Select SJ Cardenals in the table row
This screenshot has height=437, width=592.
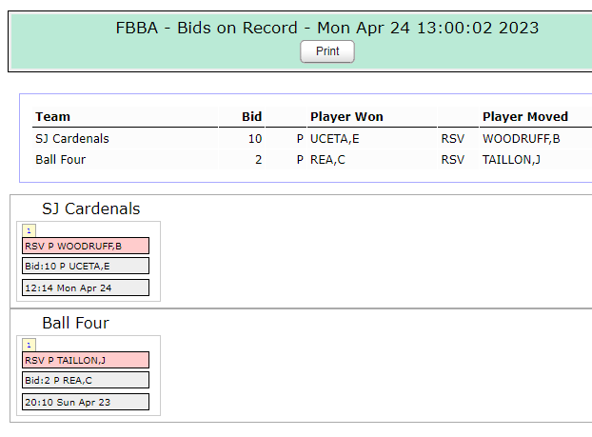pos(72,139)
